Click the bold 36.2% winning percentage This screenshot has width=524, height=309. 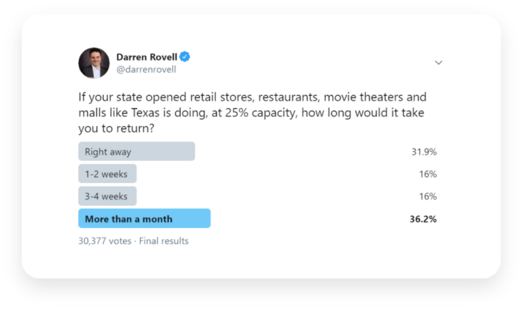point(423,219)
